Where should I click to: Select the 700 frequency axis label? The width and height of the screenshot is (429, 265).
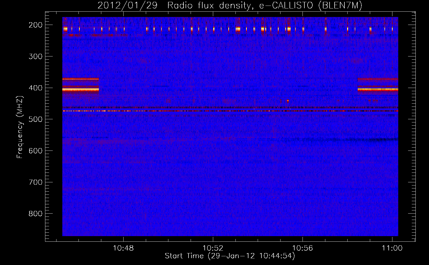pos(36,182)
